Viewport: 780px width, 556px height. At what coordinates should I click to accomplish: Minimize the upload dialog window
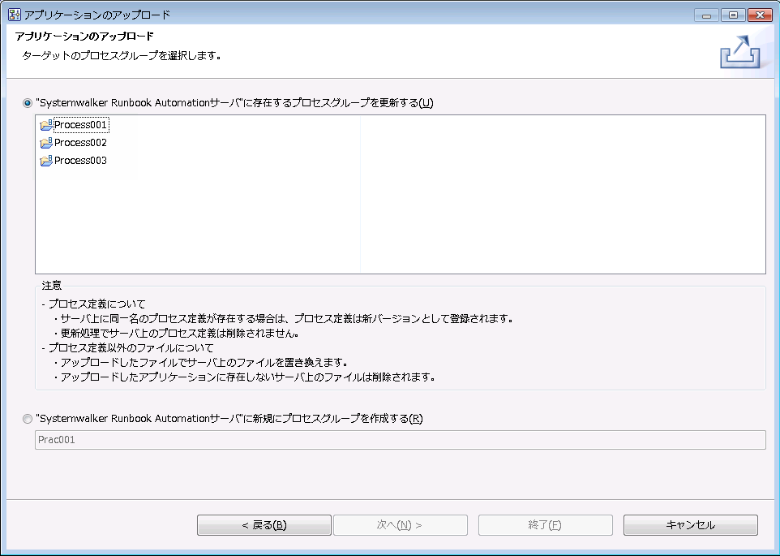point(706,15)
